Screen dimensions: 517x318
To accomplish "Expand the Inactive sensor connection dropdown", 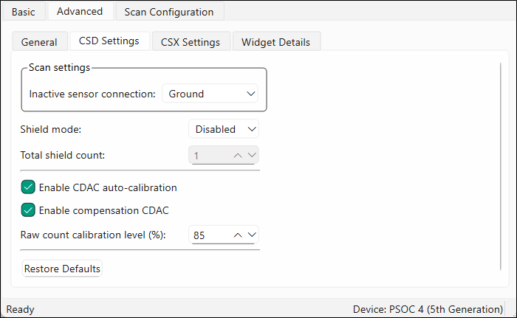I will click(x=212, y=94).
